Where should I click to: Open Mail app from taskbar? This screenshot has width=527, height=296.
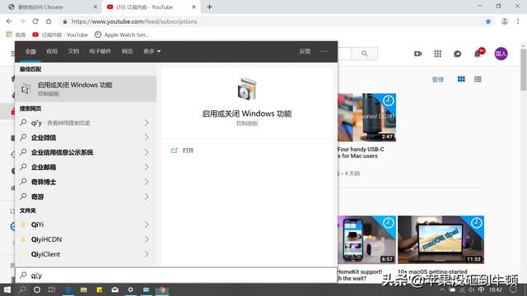(115, 289)
